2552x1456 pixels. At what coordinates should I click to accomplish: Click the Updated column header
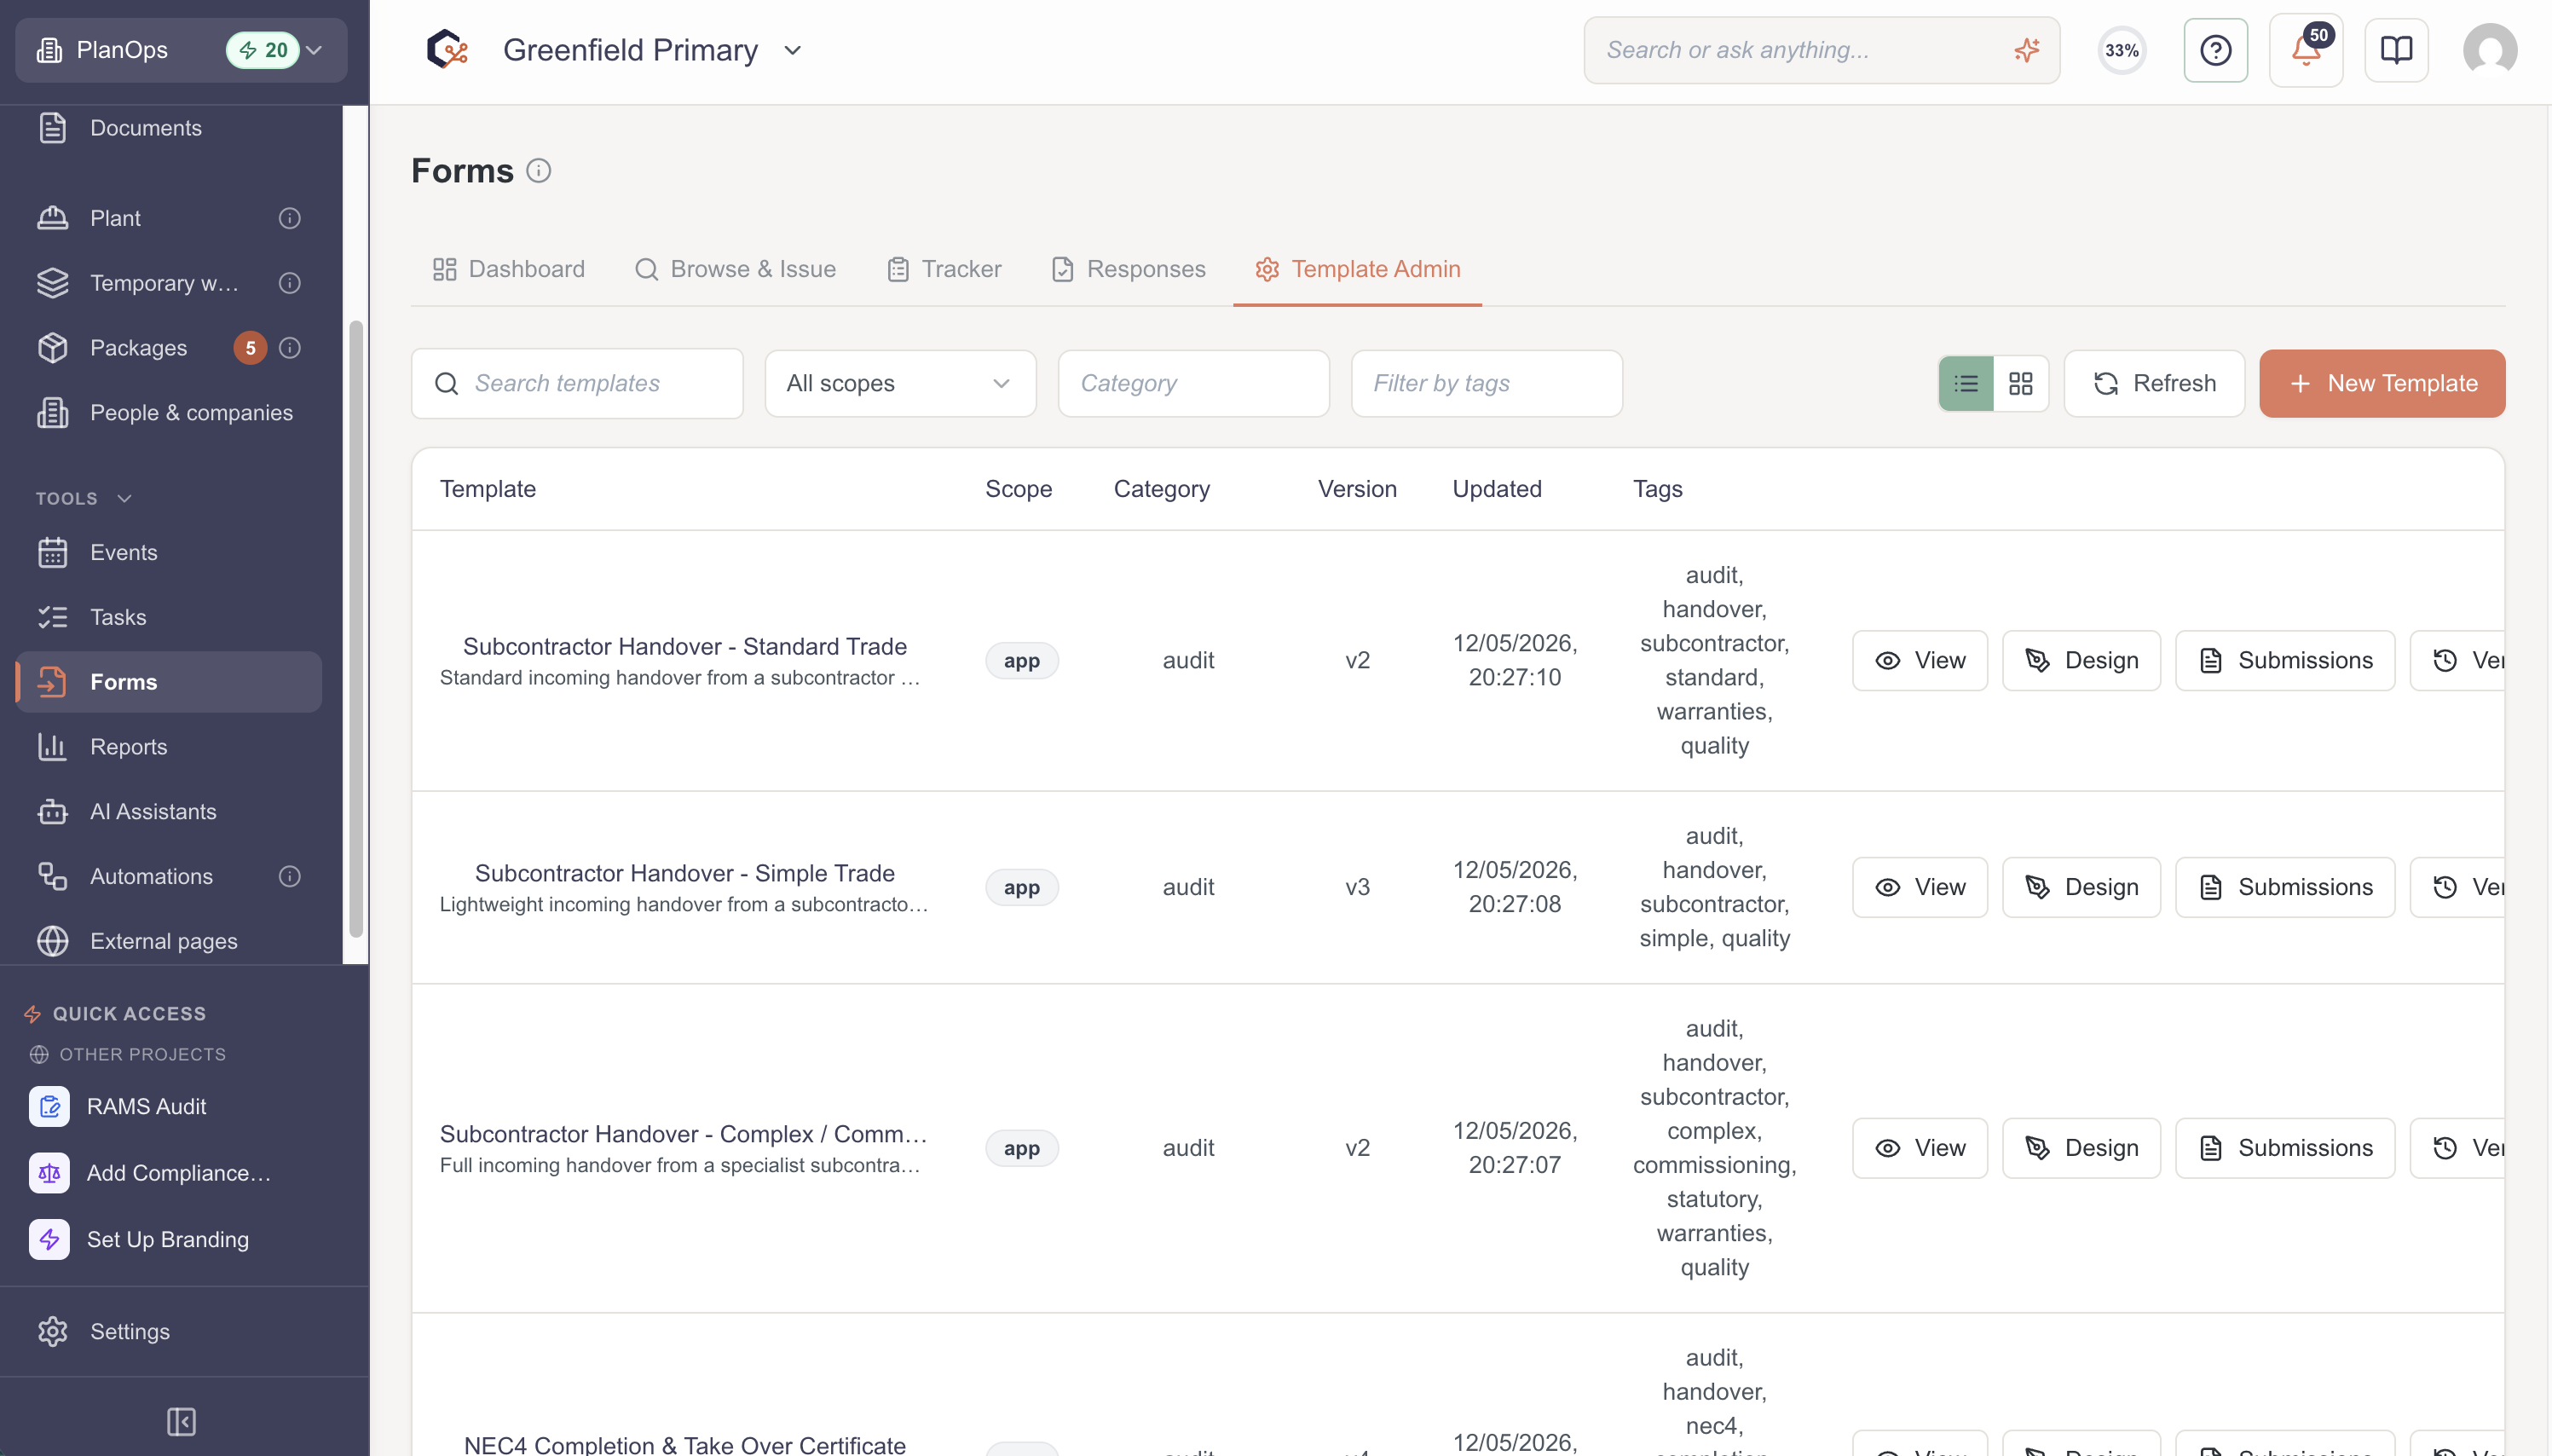[1497, 489]
